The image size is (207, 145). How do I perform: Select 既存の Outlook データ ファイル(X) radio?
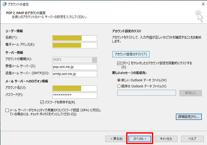coord(119,86)
